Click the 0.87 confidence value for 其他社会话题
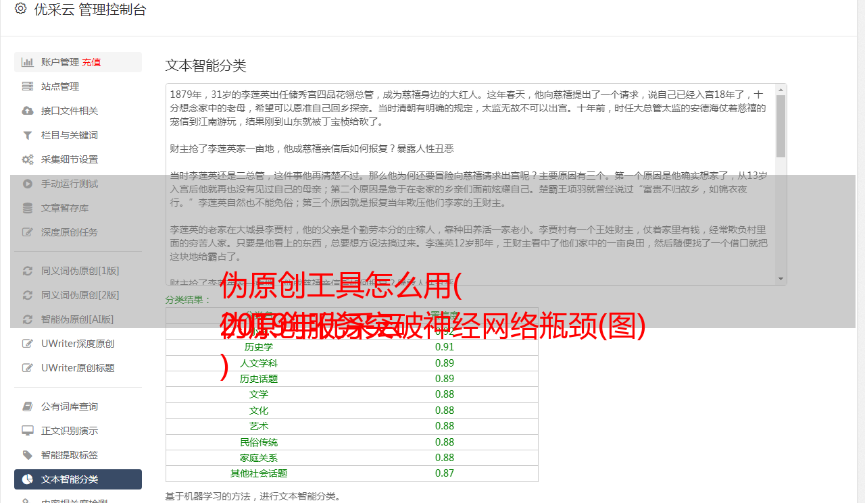This screenshot has height=503, width=865. pos(445,473)
